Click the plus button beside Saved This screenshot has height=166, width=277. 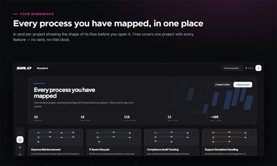[258, 68]
